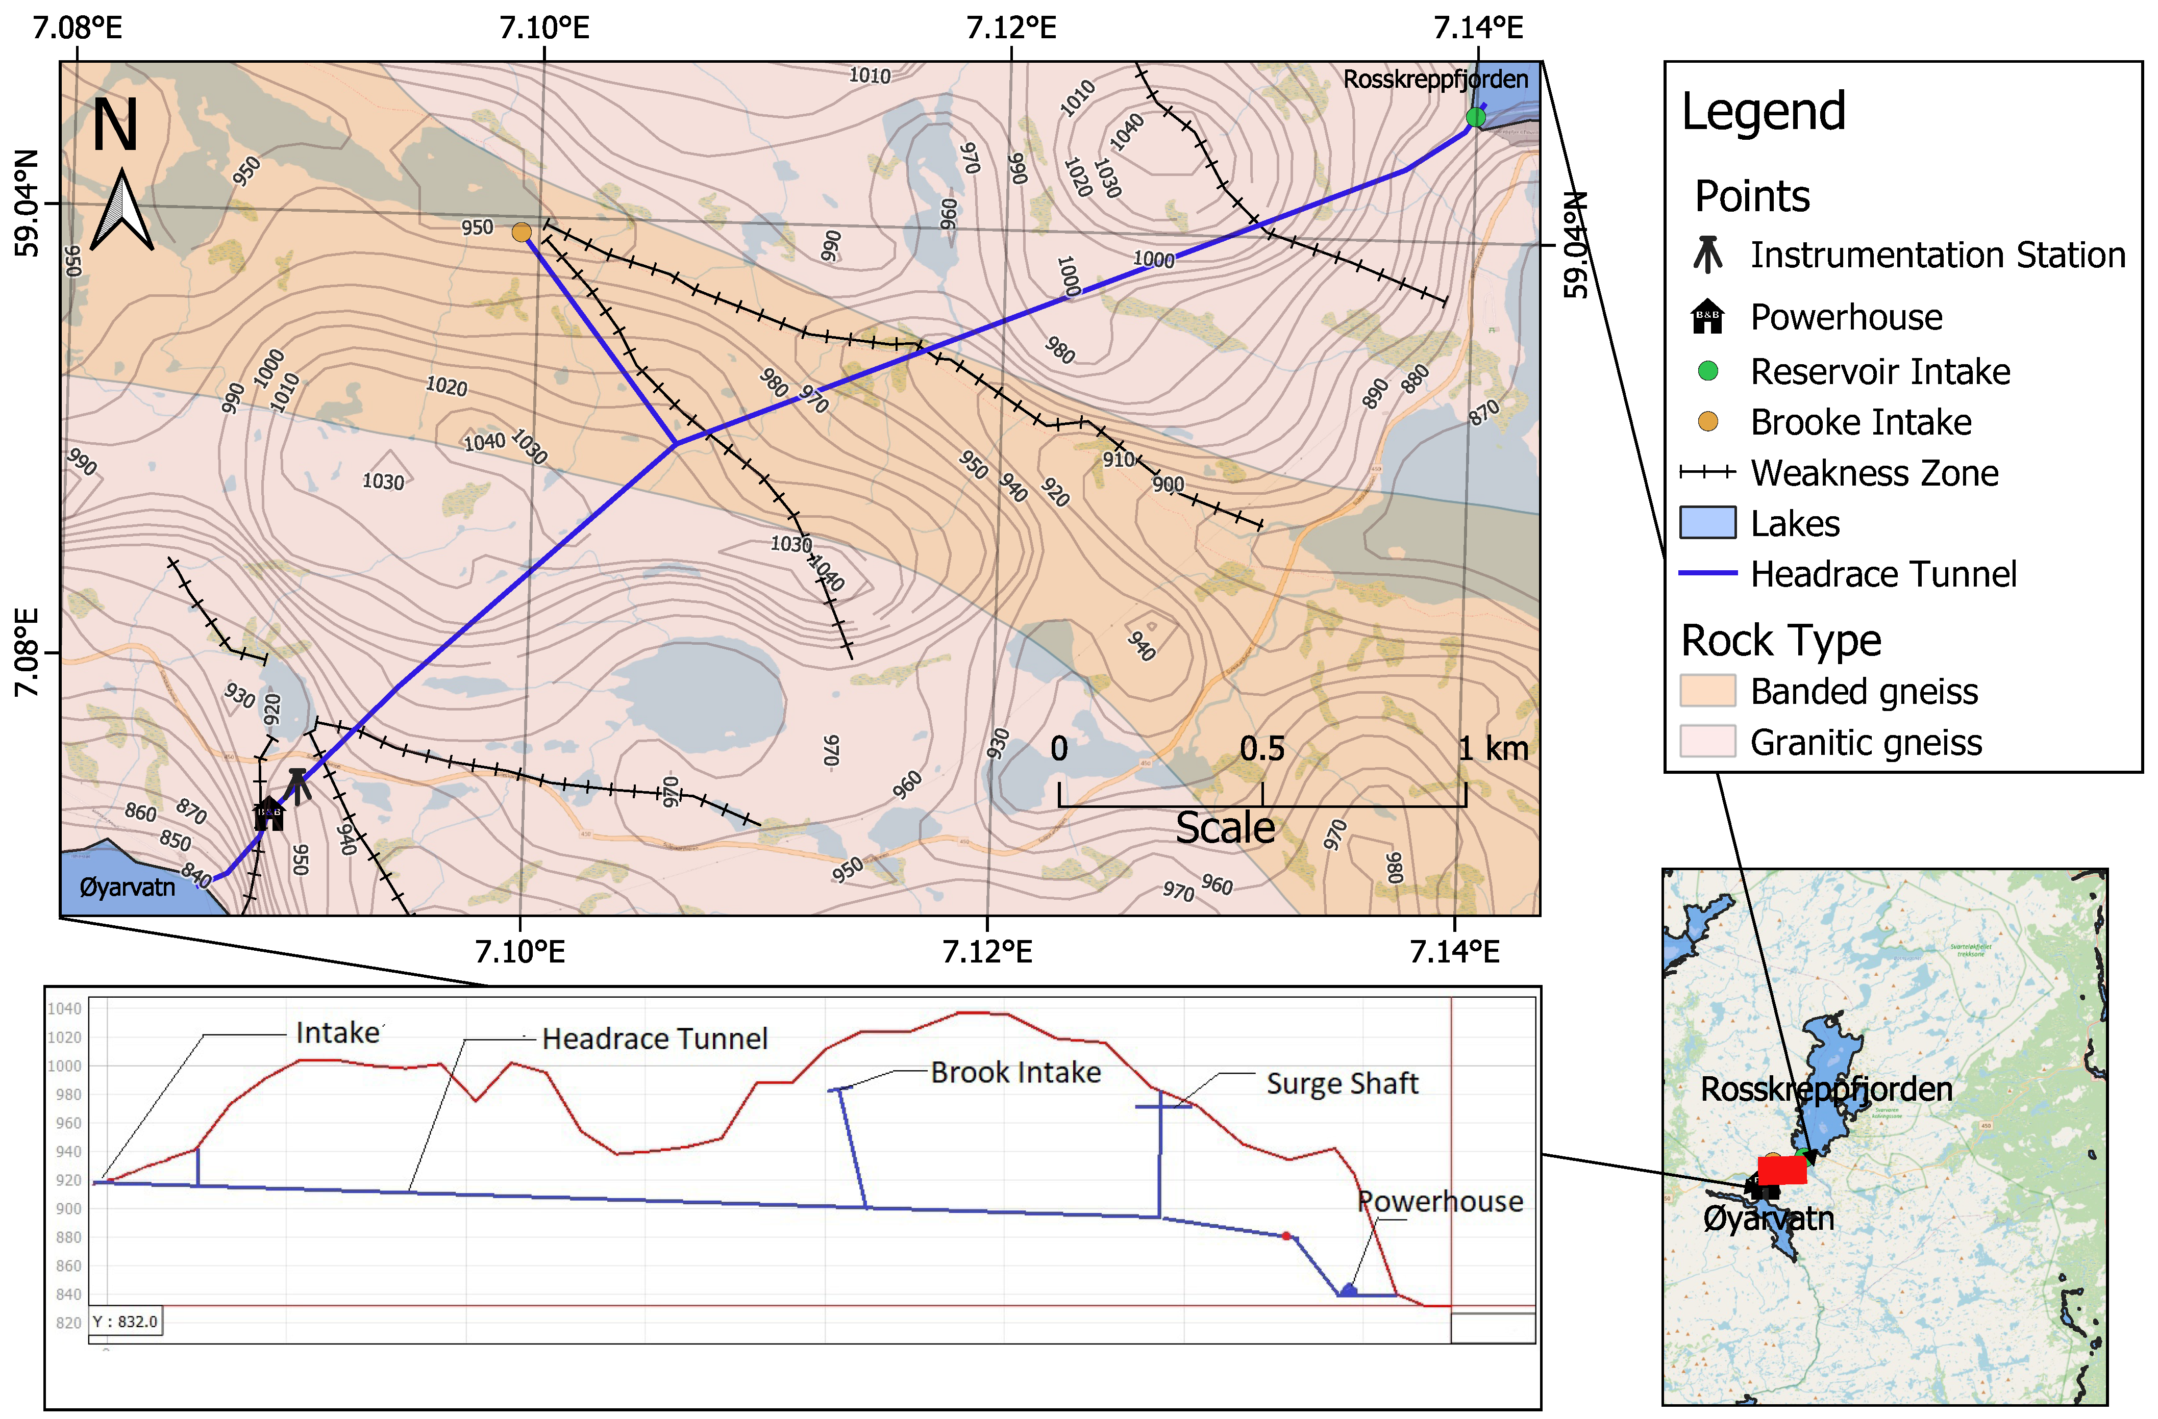Click the orange Brooke Intake marker on map
Viewport: 2158px width, 1419px height.
click(522, 233)
